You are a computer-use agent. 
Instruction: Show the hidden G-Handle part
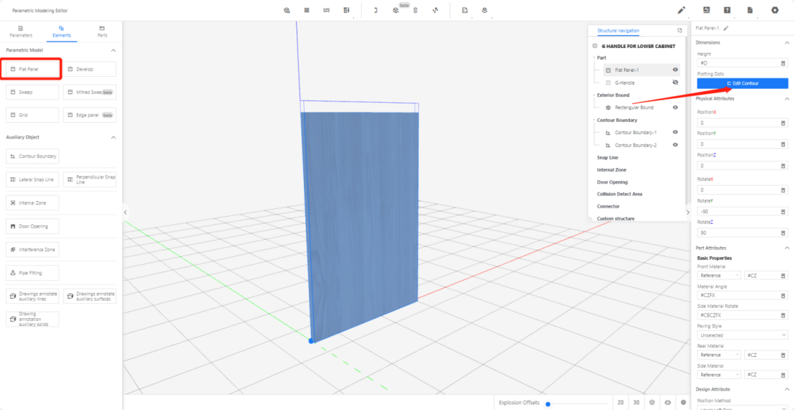click(675, 83)
